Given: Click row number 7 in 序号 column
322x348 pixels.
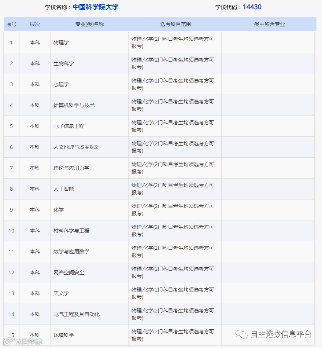Looking at the screenshot, I should (x=11, y=168).
